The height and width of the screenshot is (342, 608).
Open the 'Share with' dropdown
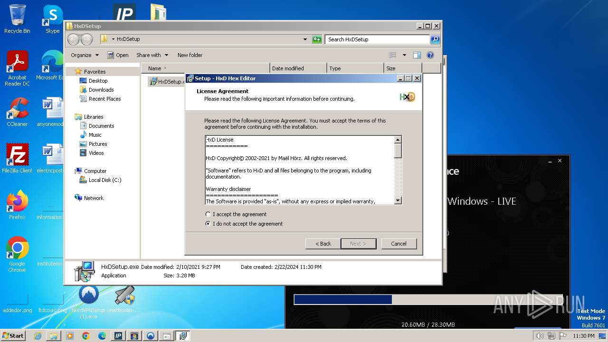152,55
